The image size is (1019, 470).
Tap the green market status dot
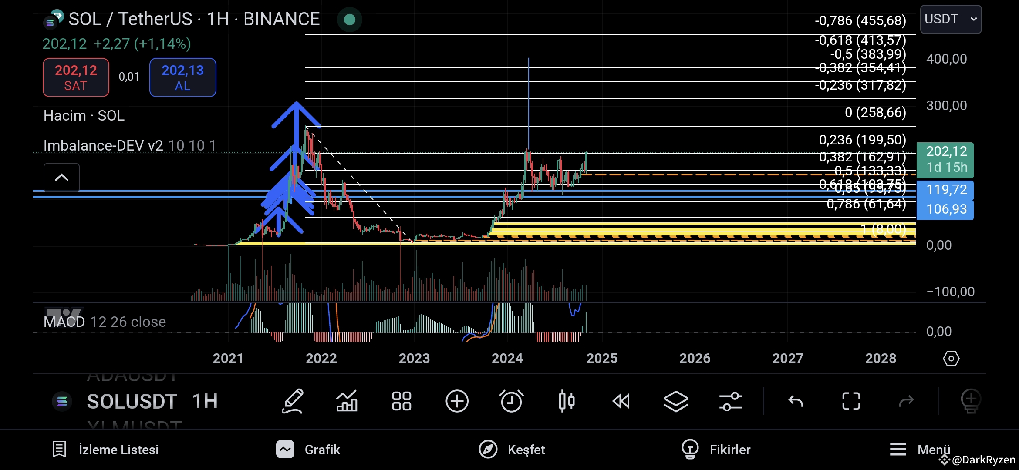click(349, 20)
